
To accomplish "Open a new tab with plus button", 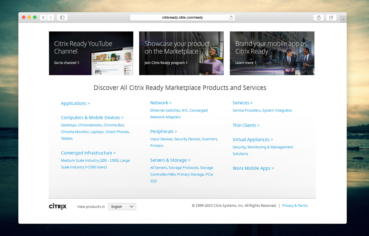I will click(x=343, y=19).
